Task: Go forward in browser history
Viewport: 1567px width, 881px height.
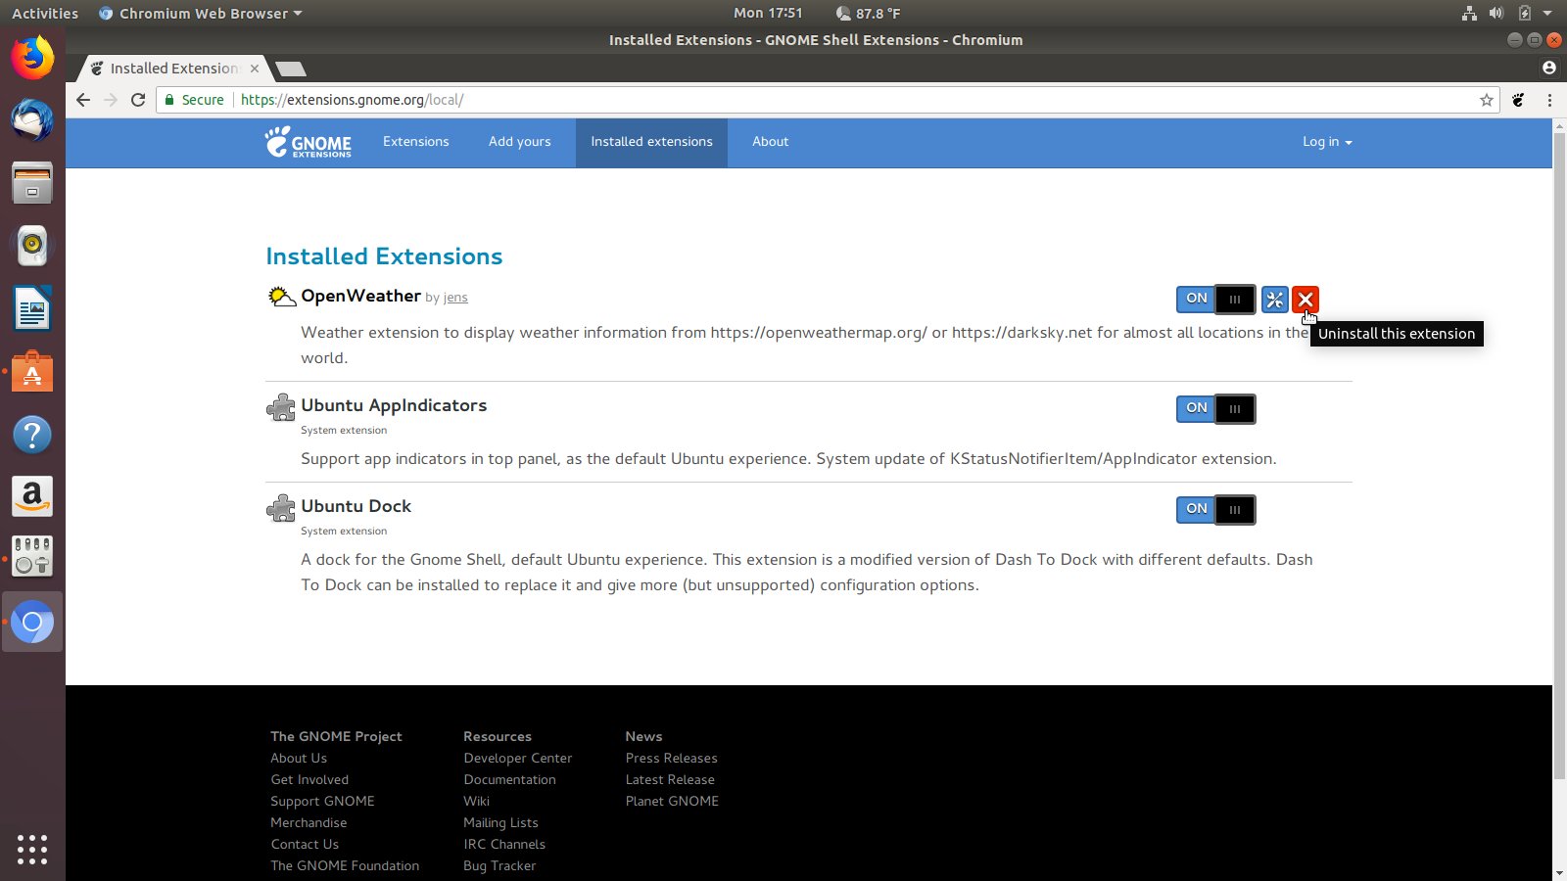Action: coord(111,100)
